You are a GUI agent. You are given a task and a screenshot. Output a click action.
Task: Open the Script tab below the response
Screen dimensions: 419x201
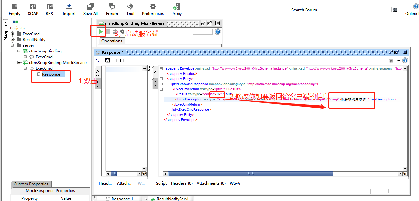pyautogui.click(x=161, y=183)
